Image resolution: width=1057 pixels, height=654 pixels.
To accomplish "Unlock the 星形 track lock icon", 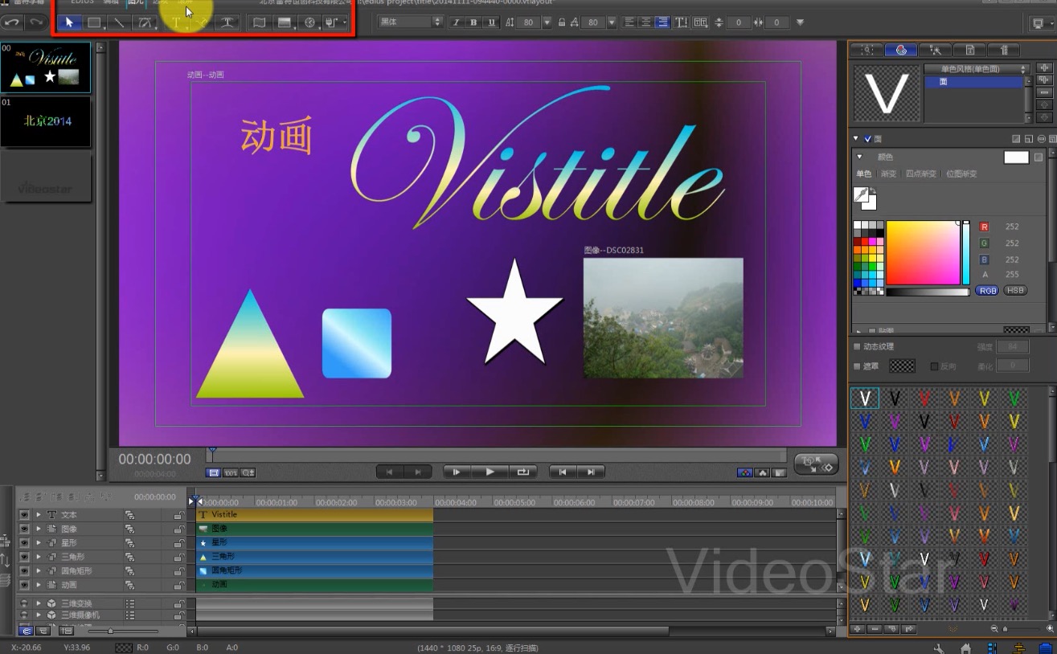I will coord(179,543).
